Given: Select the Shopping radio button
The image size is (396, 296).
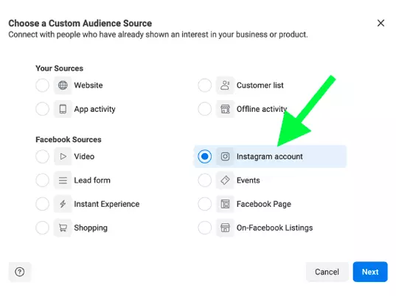Looking at the screenshot, I should 43,228.
